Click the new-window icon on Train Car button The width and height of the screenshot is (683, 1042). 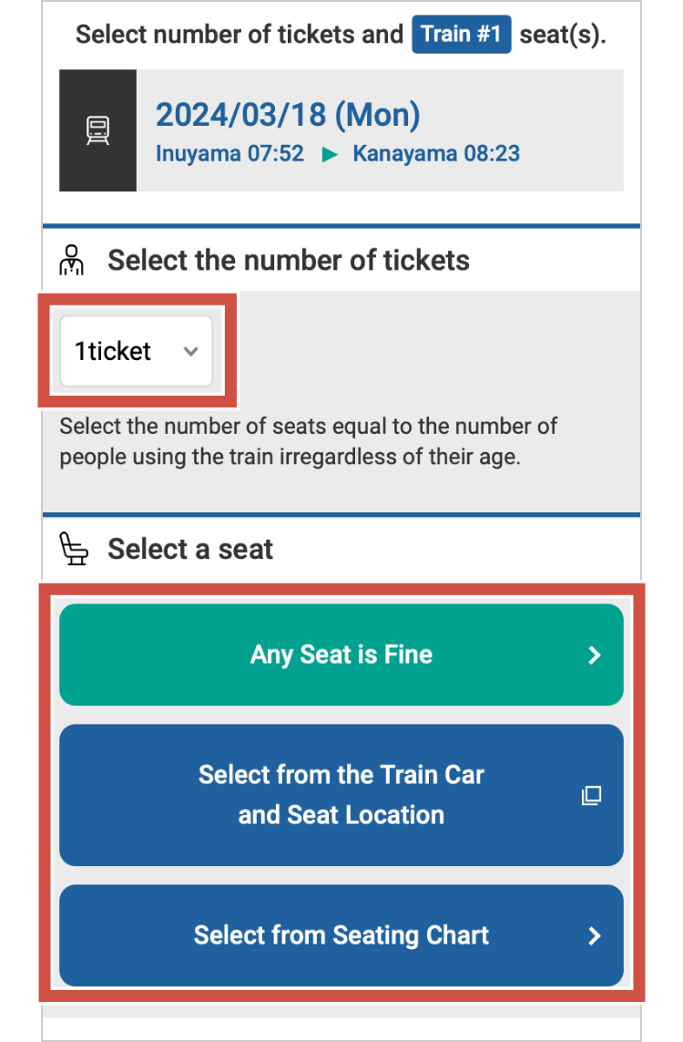591,795
